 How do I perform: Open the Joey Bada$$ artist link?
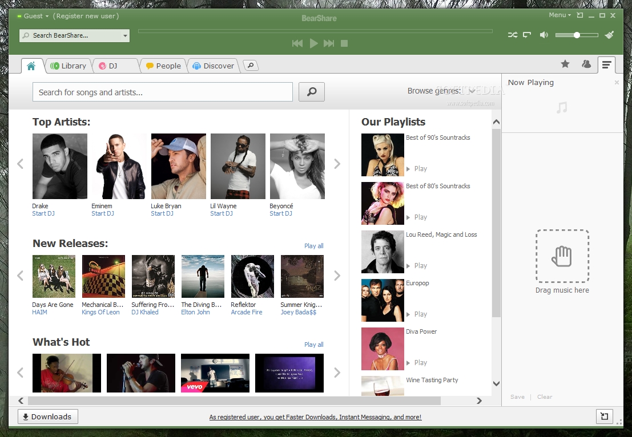coord(298,312)
